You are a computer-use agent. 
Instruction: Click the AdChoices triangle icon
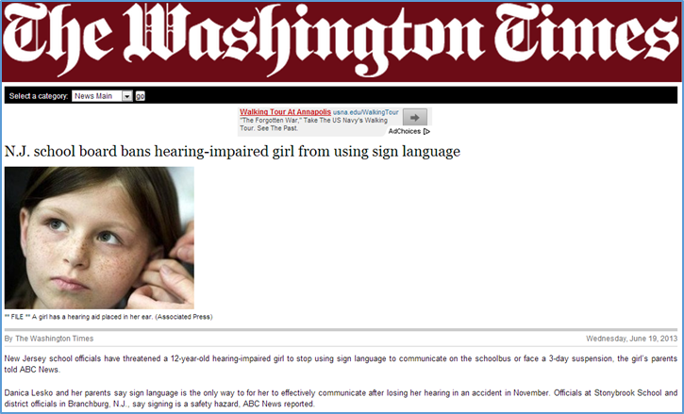click(426, 131)
